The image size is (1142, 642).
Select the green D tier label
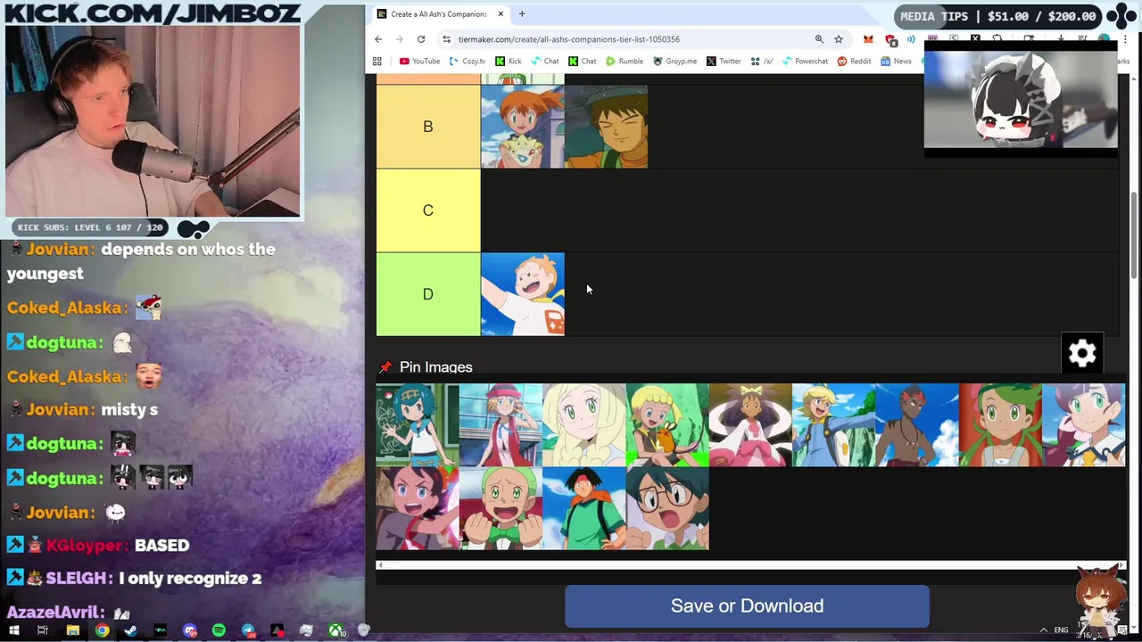[x=428, y=294]
